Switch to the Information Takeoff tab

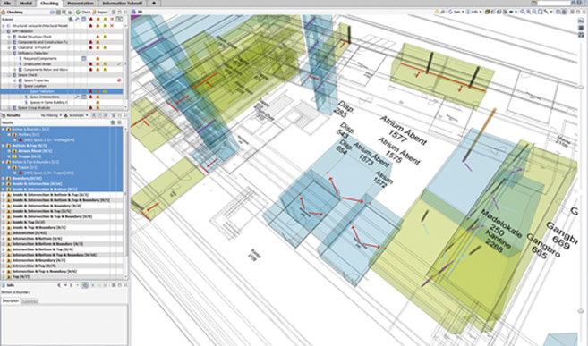pos(123,4)
